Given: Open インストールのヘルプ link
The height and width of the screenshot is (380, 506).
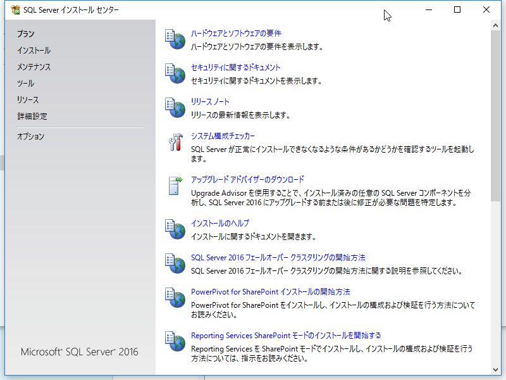Looking at the screenshot, I should tap(220, 224).
